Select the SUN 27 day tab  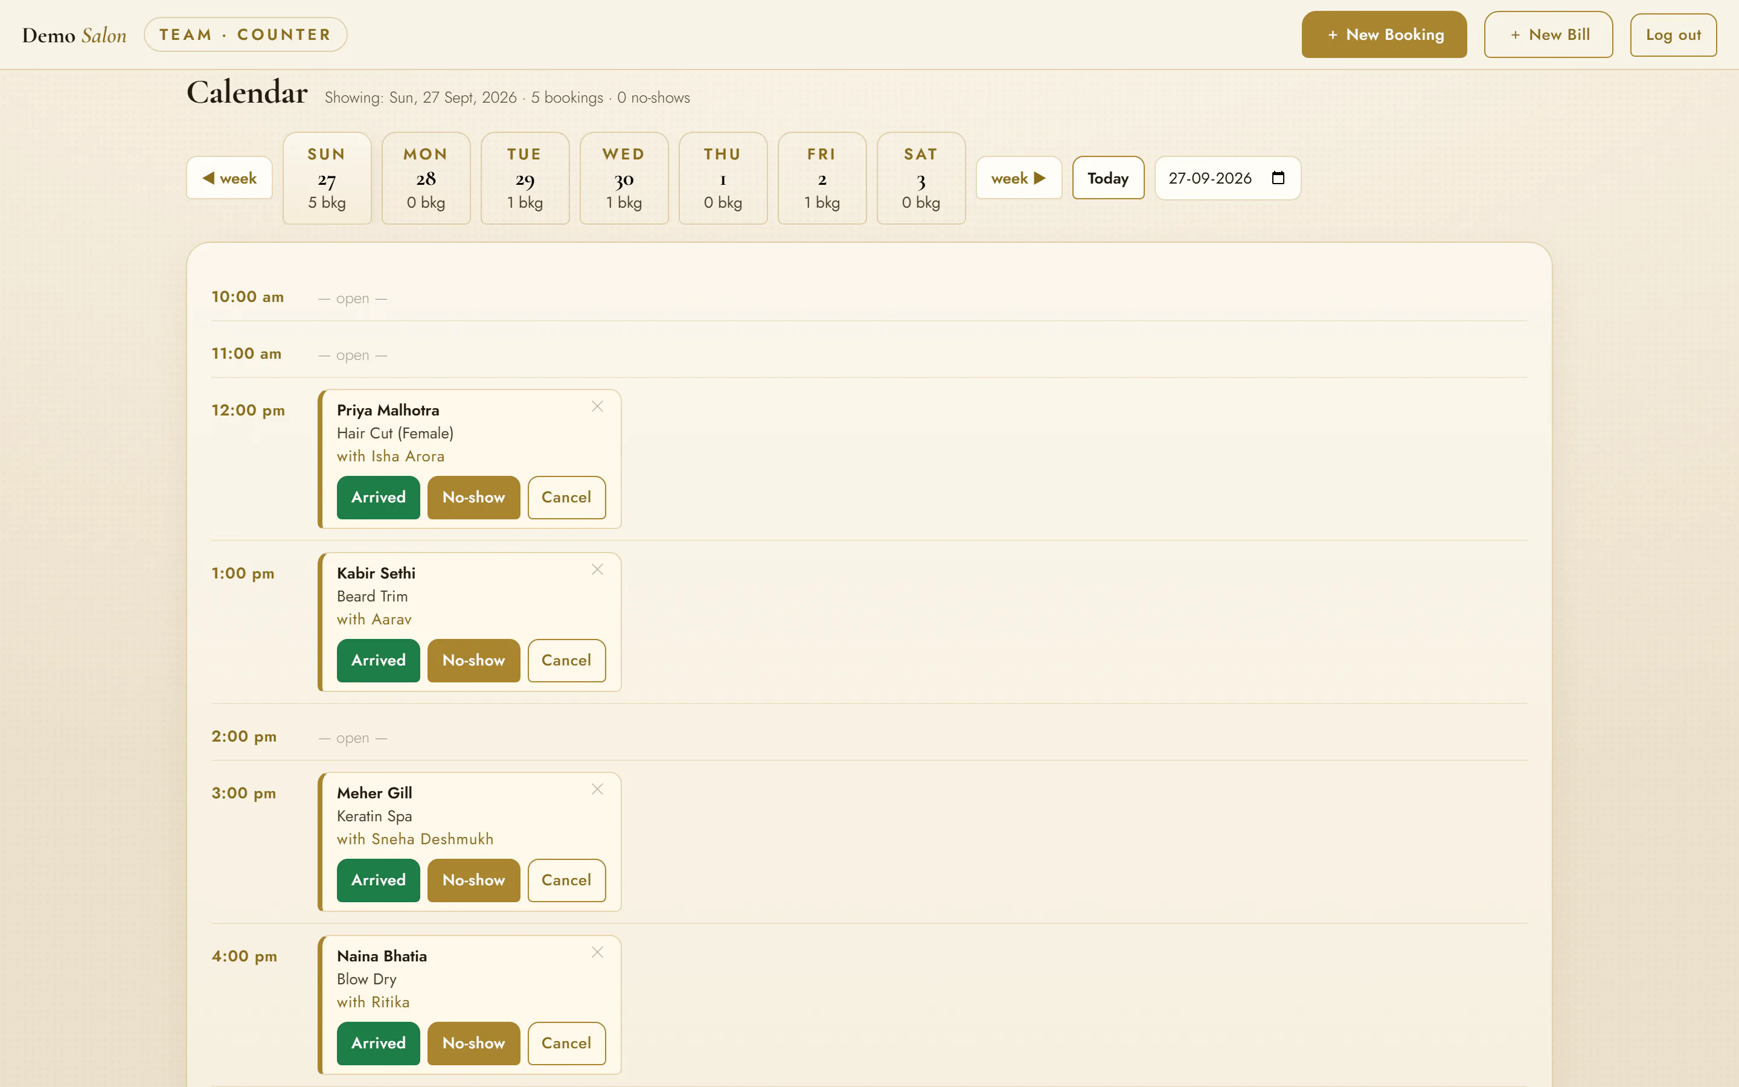tap(327, 178)
